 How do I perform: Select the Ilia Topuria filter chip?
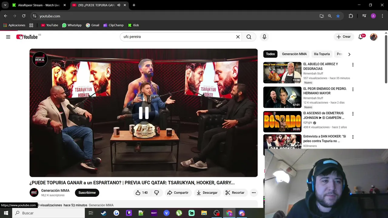point(322,54)
